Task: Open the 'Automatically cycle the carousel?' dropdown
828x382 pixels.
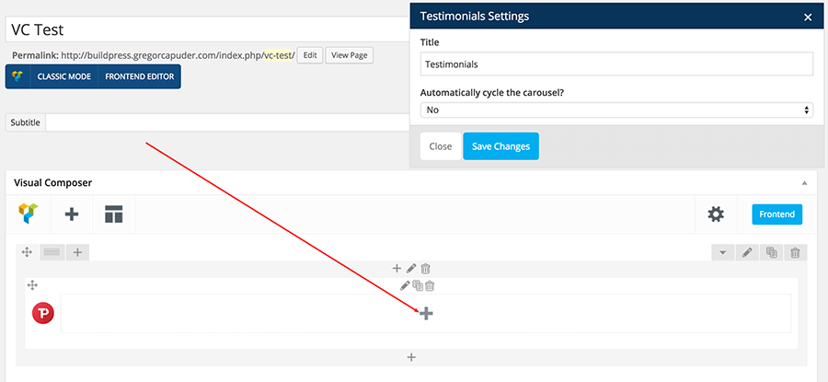Action: [616, 110]
